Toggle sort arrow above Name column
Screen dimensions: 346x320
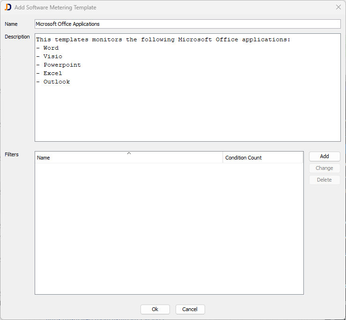click(129, 153)
